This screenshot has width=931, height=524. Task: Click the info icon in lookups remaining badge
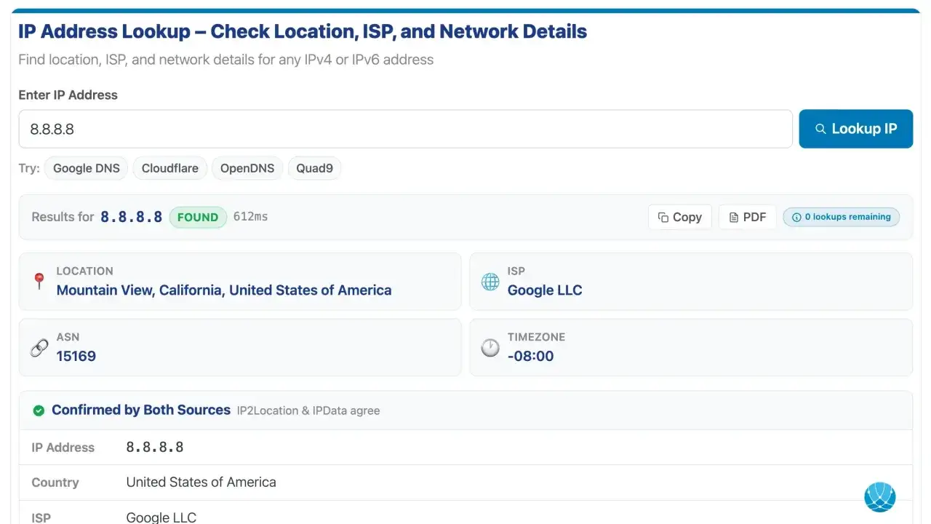796,217
